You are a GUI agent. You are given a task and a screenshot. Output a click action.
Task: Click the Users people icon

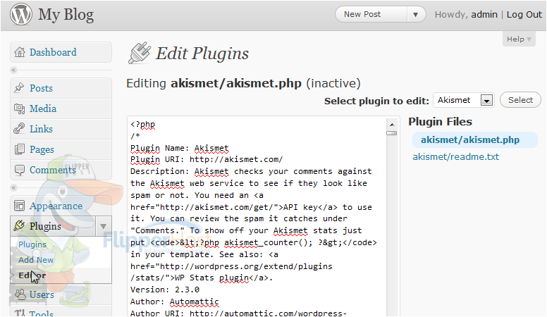click(x=20, y=294)
